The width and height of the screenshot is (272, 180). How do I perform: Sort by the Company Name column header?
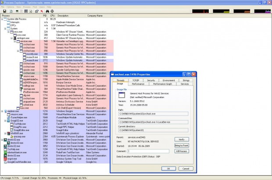point(100,16)
